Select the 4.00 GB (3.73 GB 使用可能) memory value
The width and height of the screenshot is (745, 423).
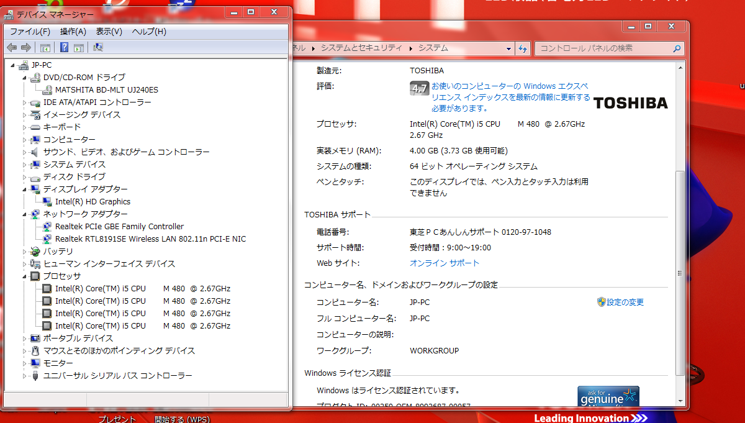pyautogui.click(x=459, y=151)
